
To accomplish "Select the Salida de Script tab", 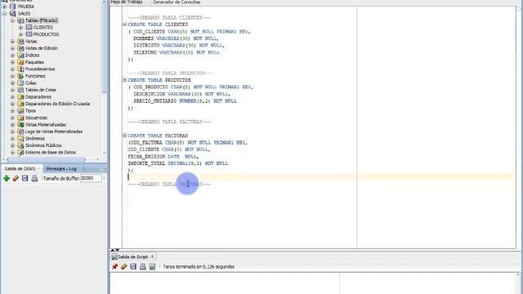I will [x=132, y=256].
